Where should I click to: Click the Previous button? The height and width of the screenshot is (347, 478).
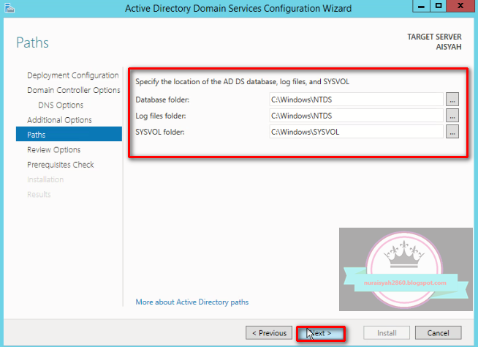coord(269,332)
